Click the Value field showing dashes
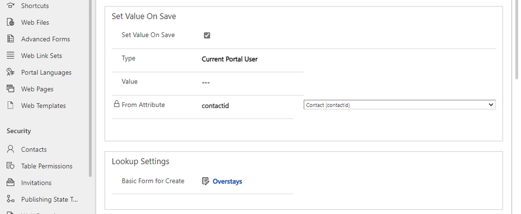The width and height of the screenshot is (521, 214). click(x=205, y=82)
